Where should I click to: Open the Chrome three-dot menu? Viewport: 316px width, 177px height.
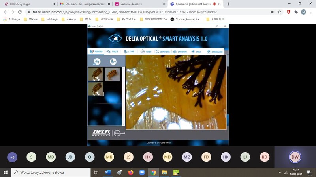click(x=310, y=12)
